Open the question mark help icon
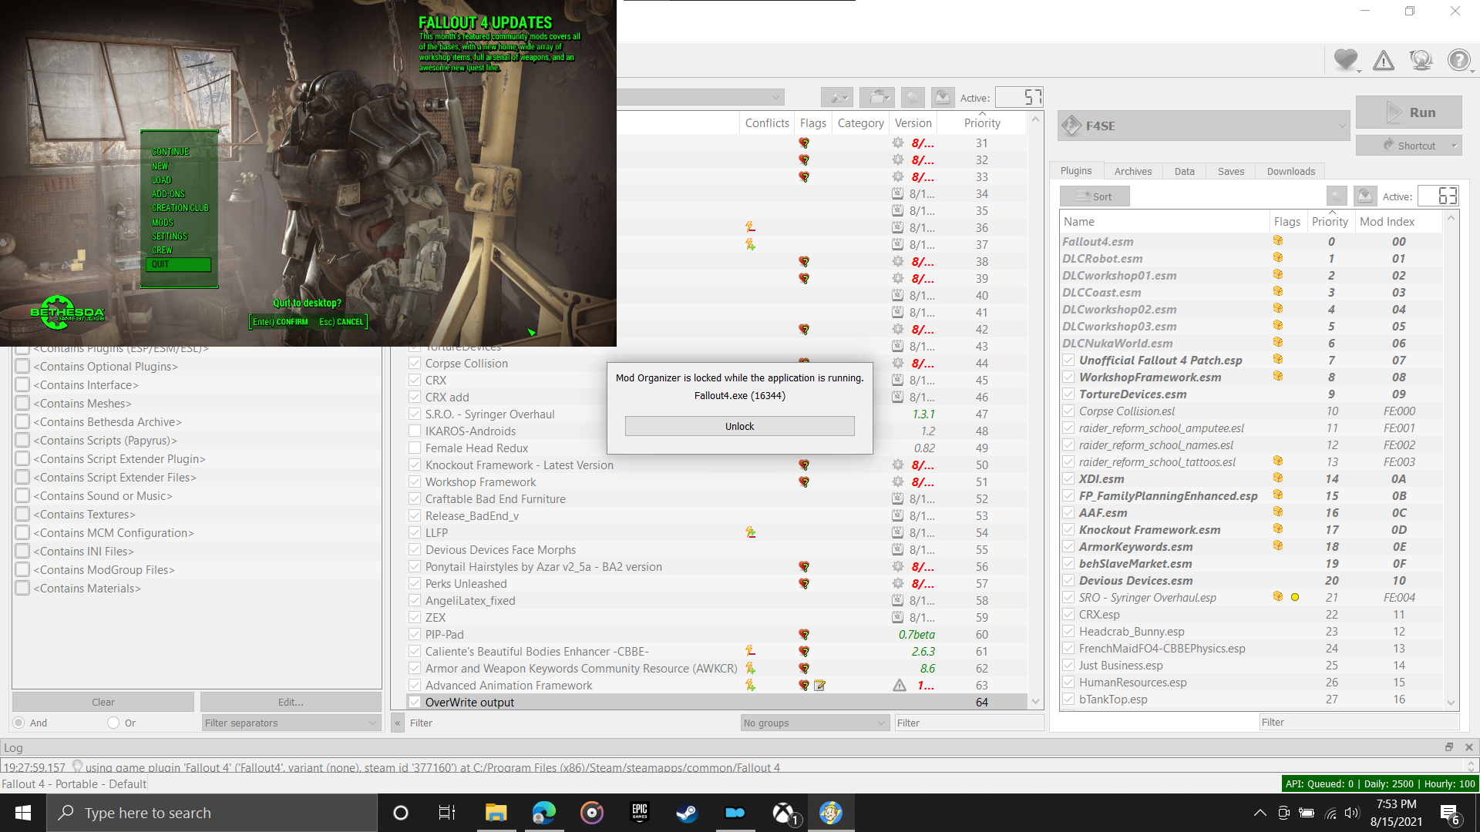The width and height of the screenshot is (1480, 832). tap(1458, 59)
